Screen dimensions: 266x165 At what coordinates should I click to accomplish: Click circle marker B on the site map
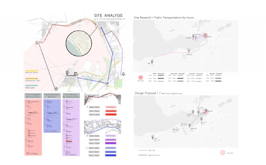coord(67,72)
